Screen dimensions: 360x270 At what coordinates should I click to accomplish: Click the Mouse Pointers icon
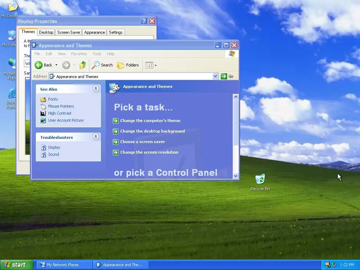[43, 106]
